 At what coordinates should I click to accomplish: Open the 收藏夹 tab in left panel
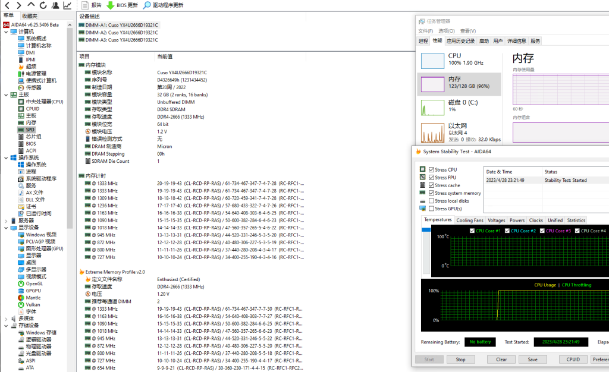pos(29,16)
